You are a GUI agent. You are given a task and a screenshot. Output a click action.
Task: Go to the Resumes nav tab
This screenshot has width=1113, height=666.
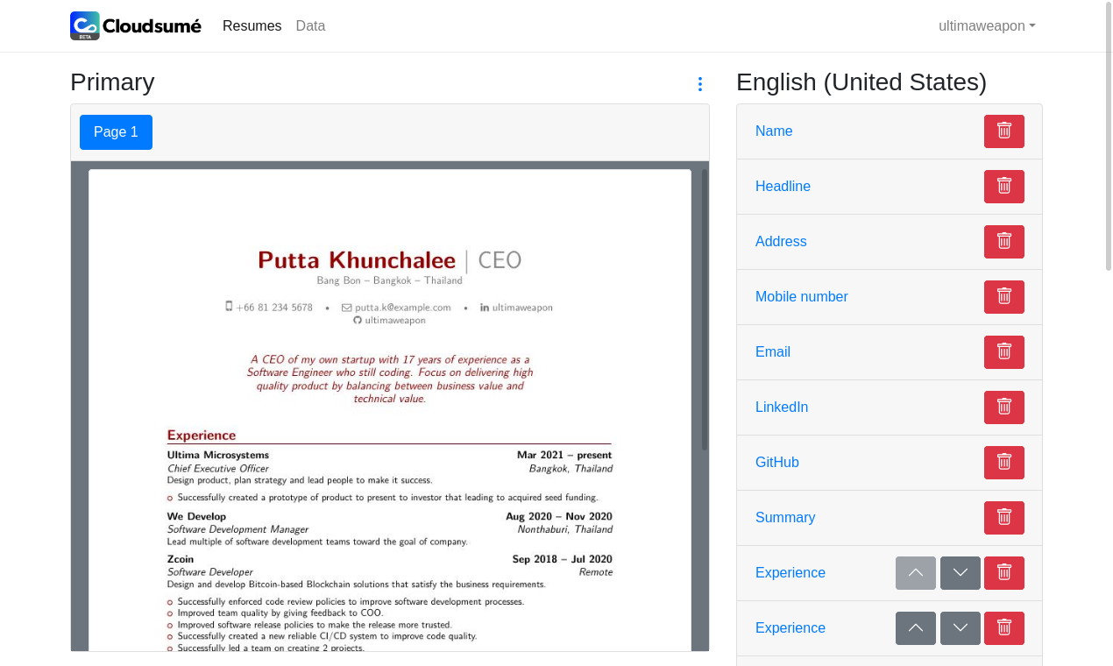(x=252, y=26)
